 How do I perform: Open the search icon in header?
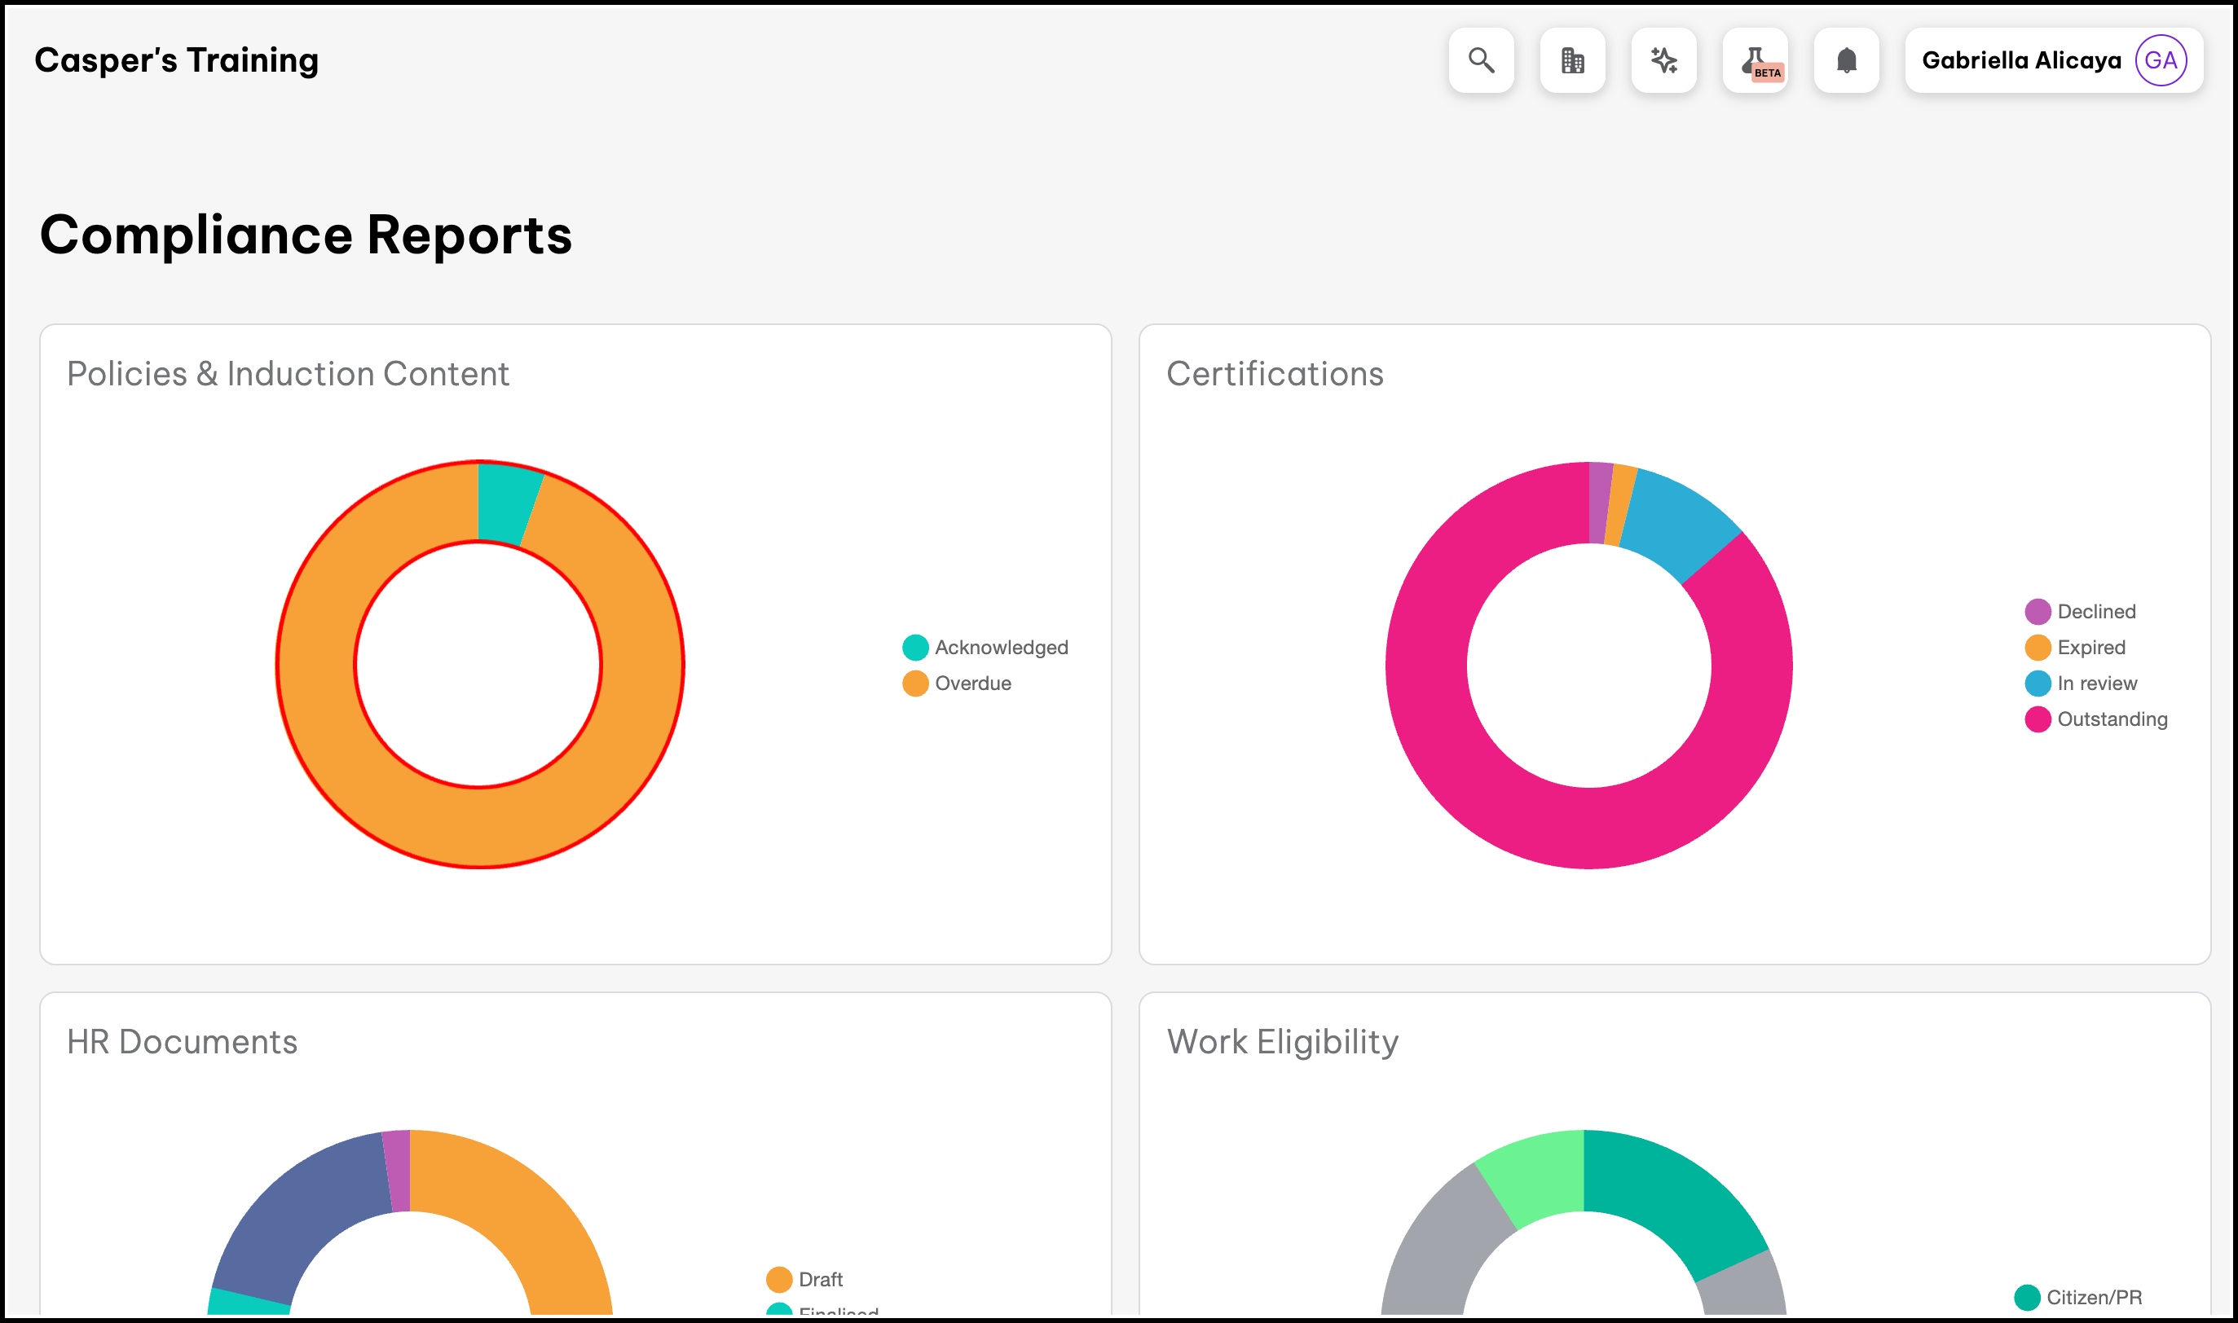(1481, 59)
